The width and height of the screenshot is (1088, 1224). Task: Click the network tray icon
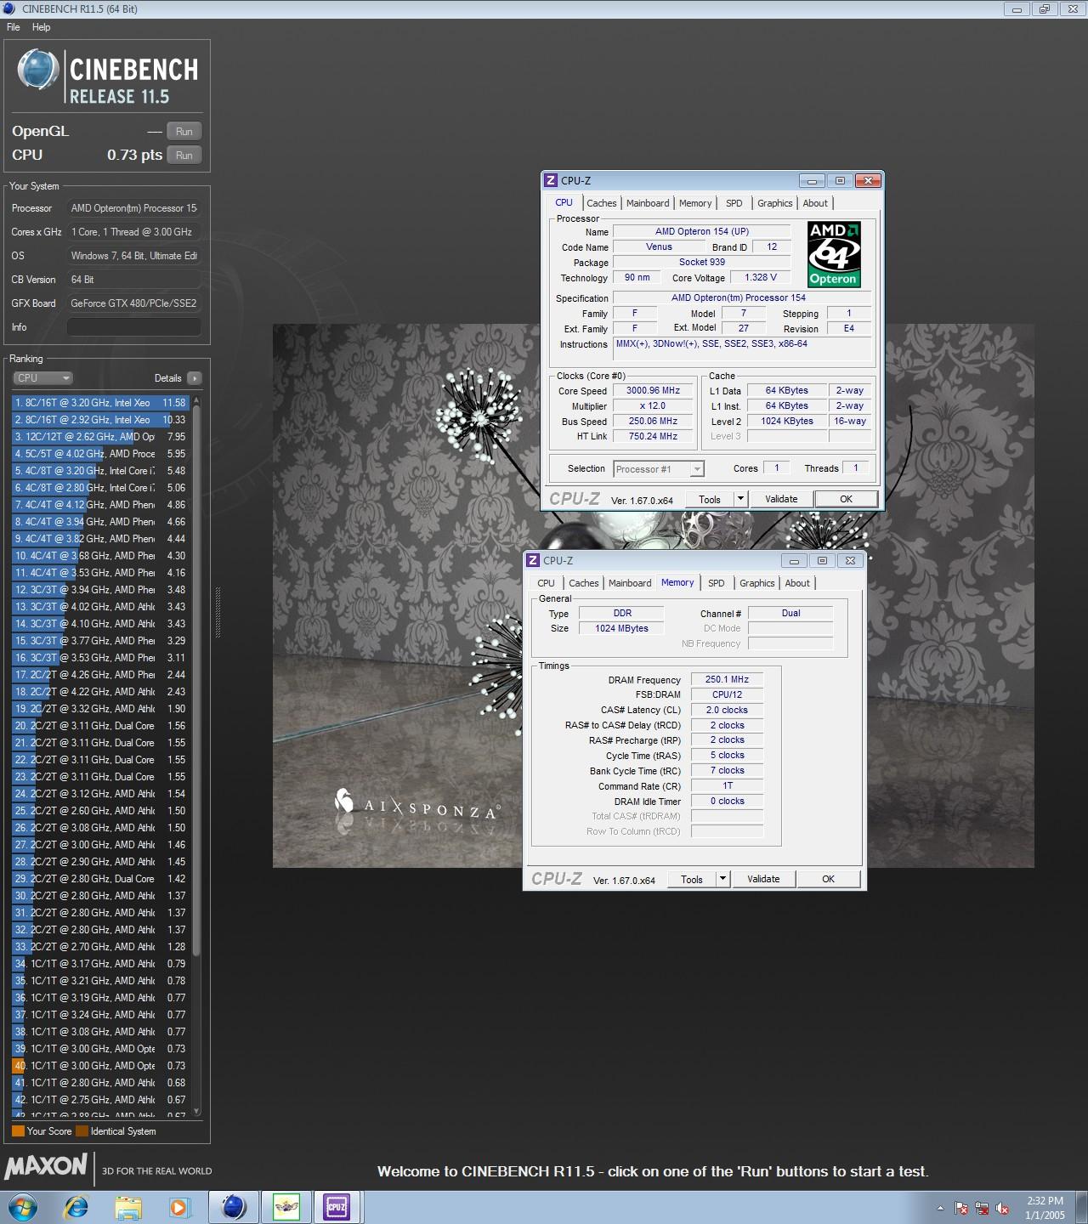(982, 1208)
